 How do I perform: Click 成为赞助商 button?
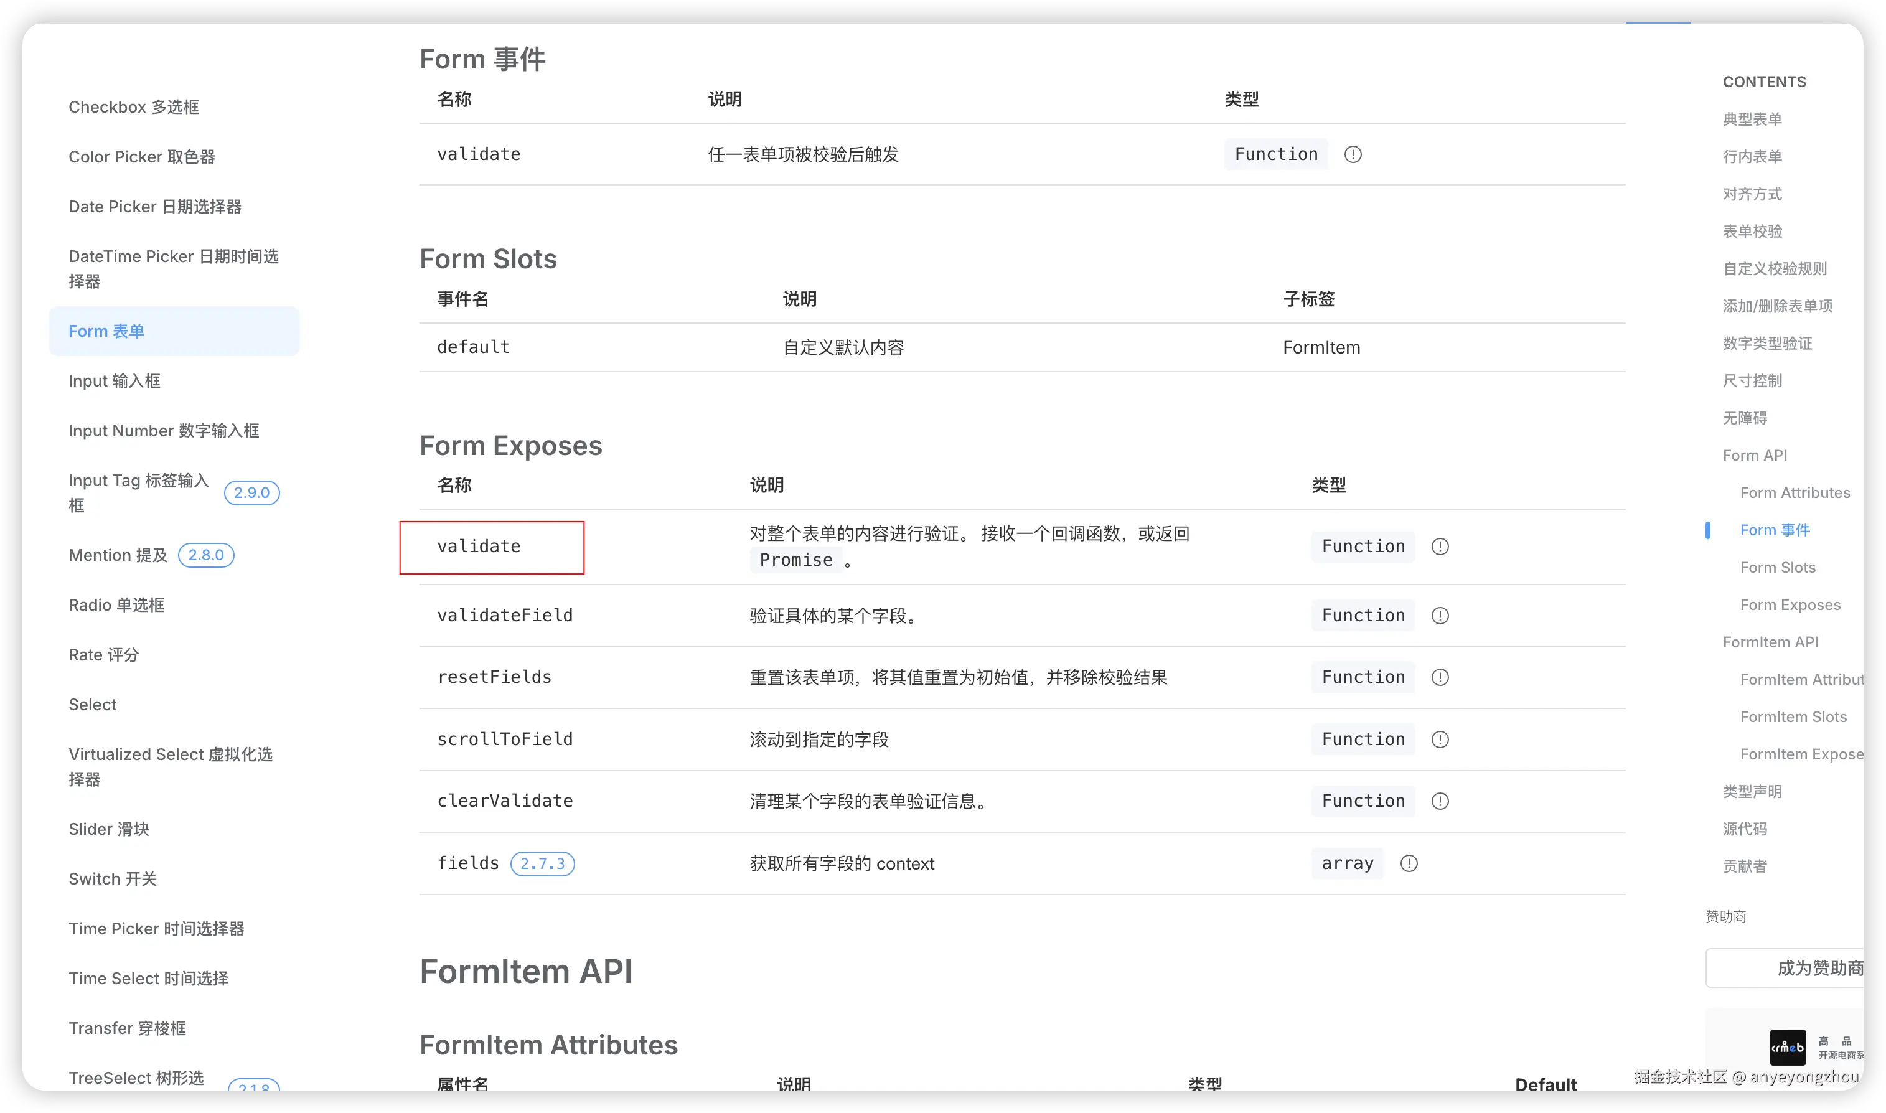(1819, 968)
